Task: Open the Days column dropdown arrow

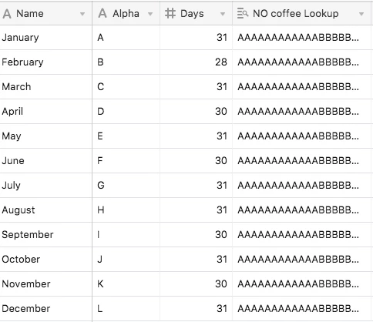Action: [x=223, y=14]
